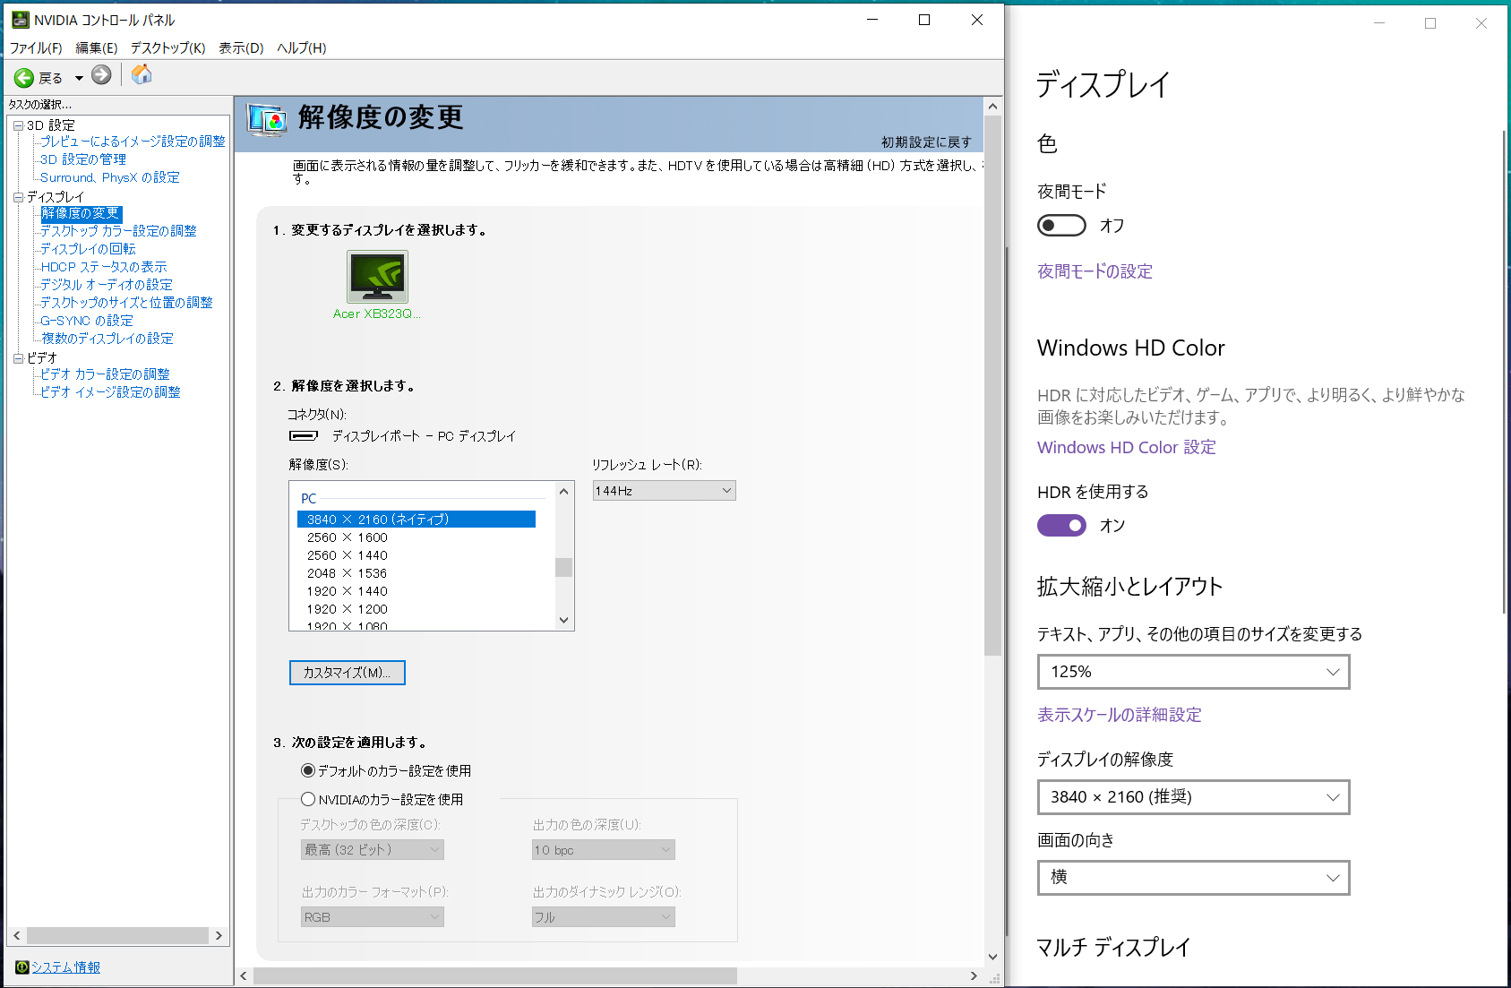The height and width of the screenshot is (988, 1511).
Task: Click the Forward arrow icon in toolbar
Action: (x=101, y=75)
